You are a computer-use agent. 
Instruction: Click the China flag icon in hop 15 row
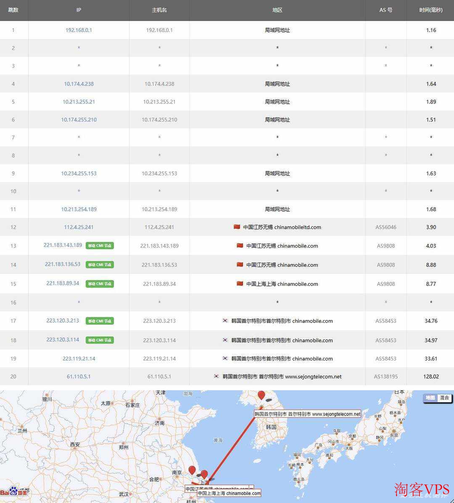(240, 283)
